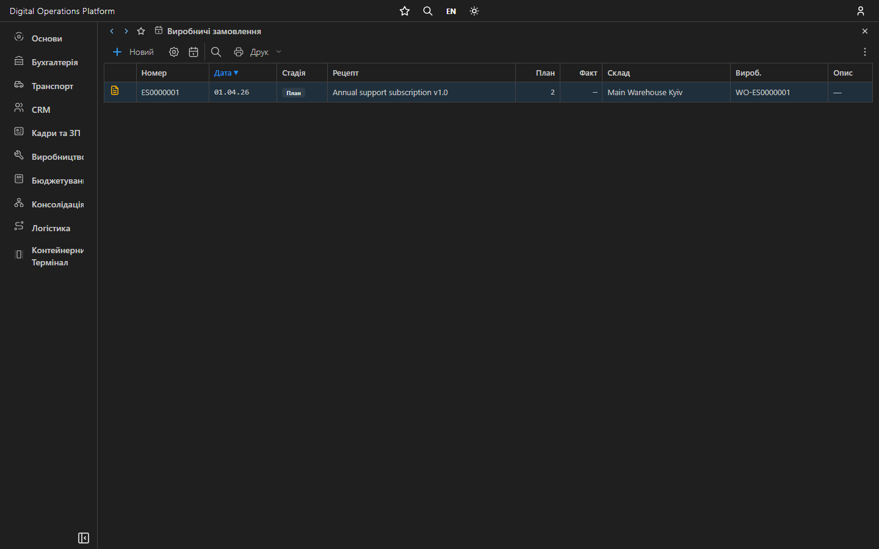Viewport: 879px width, 549px height.
Task: Click Консолідація hierarchy icon
Action: click(x=19, y=203)
